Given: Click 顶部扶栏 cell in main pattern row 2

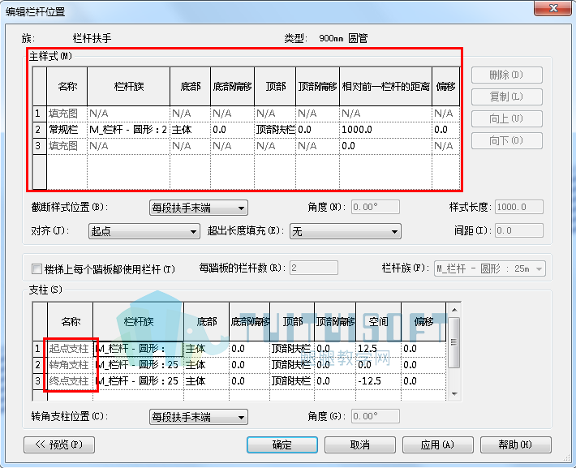Looking at the screenshot, I should (x=275, y=130).
